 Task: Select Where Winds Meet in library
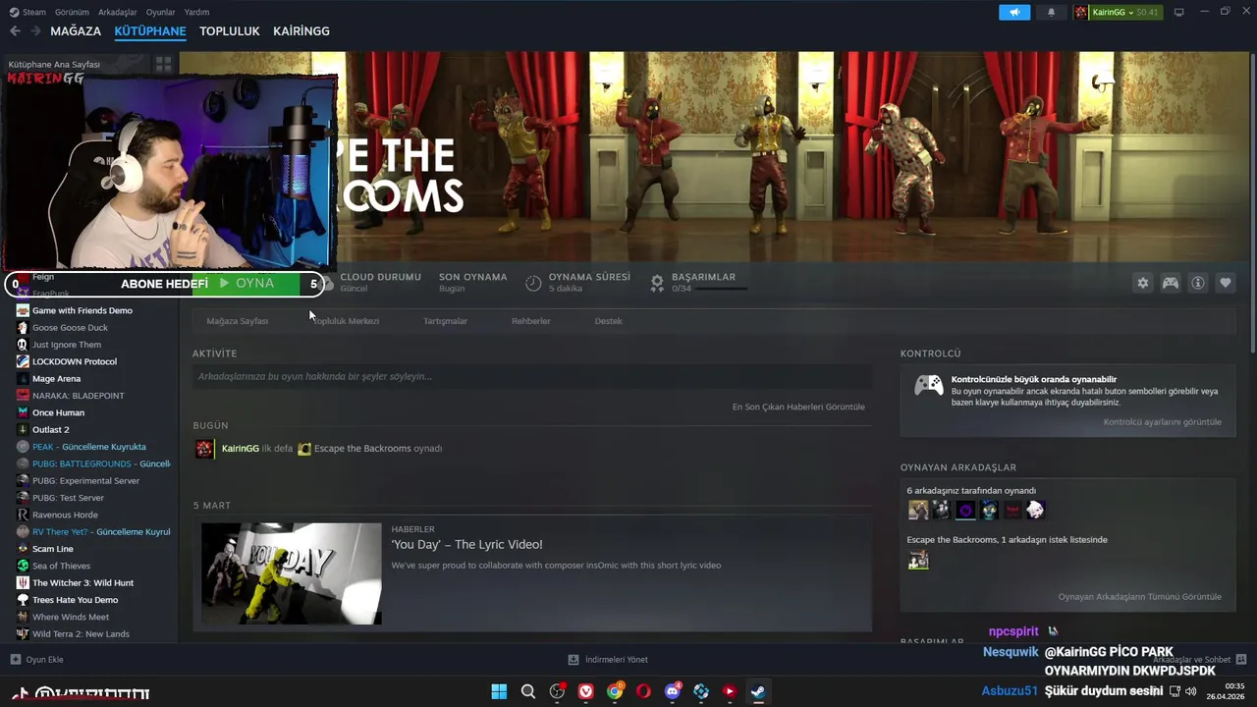click(x=71, y=617)
